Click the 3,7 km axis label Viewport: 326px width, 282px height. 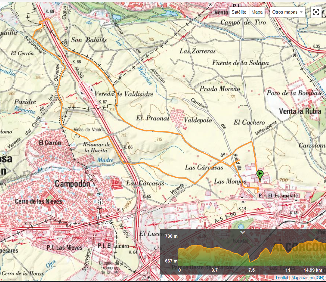click(215, 270)
